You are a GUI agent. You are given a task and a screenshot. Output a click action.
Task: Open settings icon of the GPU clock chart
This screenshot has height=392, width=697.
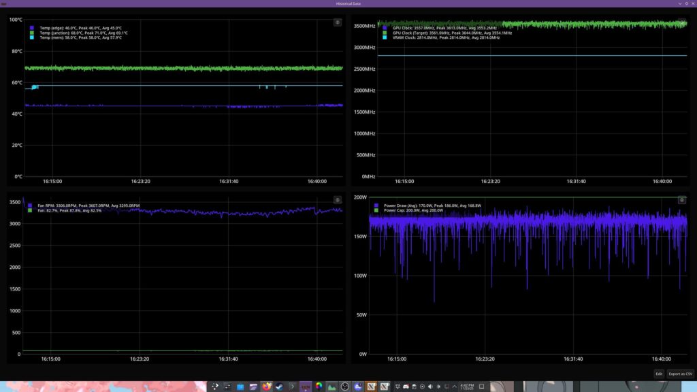point(682,22)
